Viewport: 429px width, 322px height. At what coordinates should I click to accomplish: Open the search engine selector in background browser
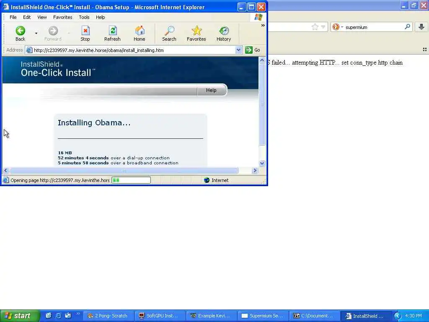click(x=338, y=27)
